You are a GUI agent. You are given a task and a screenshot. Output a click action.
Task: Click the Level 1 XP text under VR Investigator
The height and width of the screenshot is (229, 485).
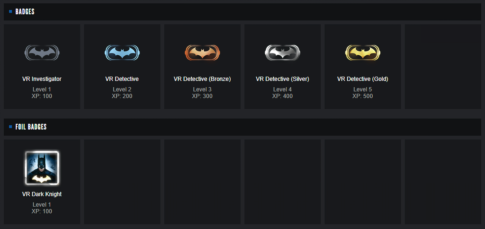click(x=42, y=93)
